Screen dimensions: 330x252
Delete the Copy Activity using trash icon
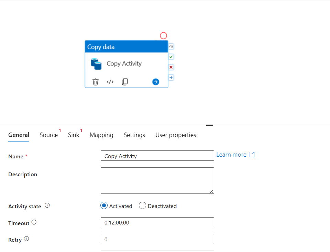point(96,82)
